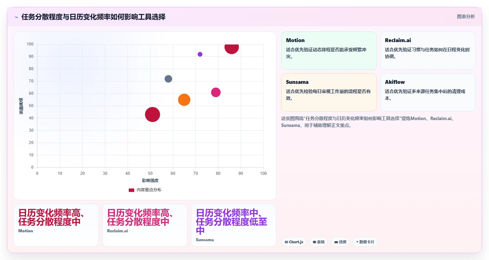Click the 影响强度 x-axis title
Image resolution: width=489 pixels, height=260 pixels.
[150, 180]
